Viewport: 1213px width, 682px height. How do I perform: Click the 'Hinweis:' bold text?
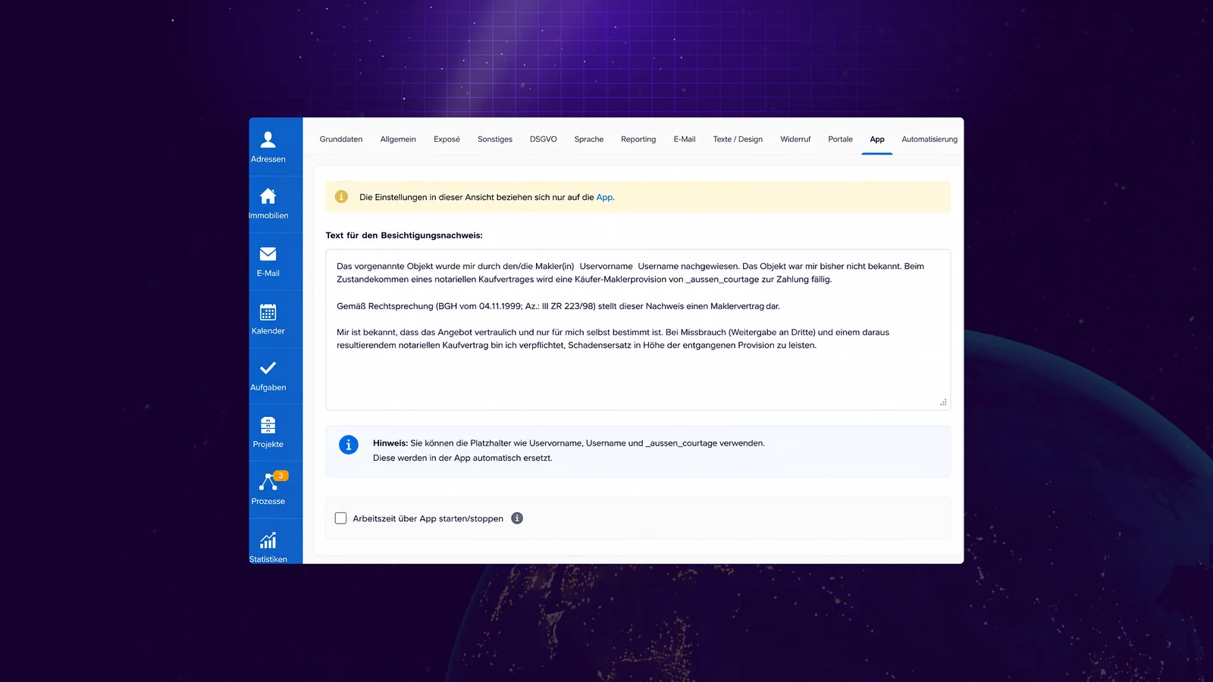[x=390, y=443]
